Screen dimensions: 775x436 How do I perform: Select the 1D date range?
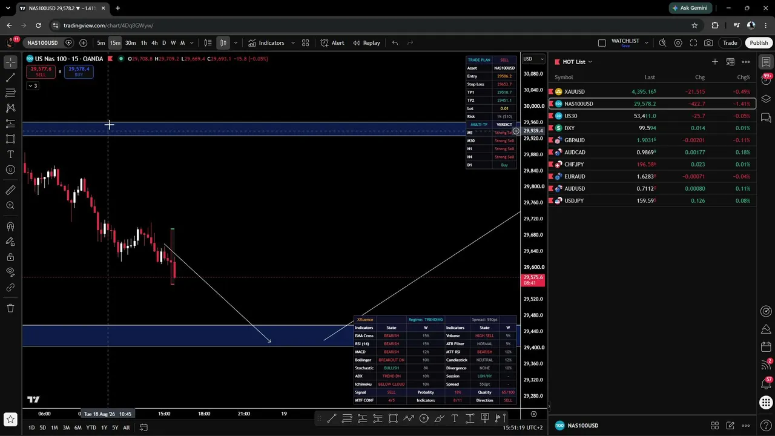click(31, 428)
